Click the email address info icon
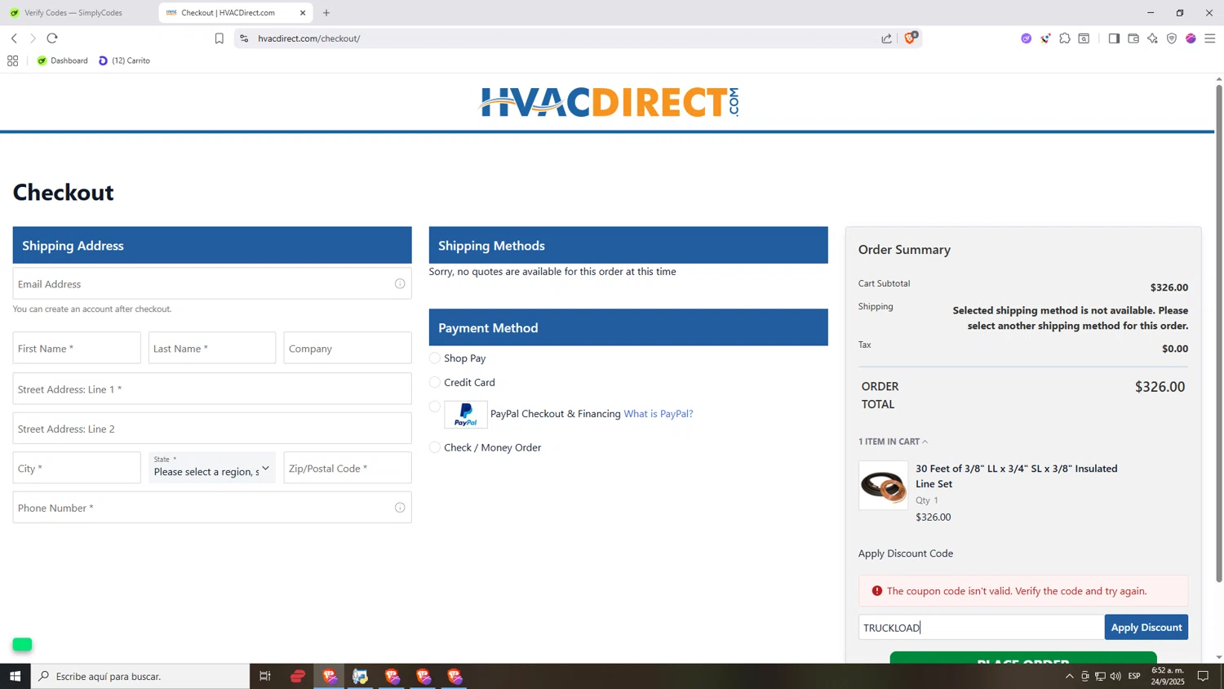 click(400, 284)
